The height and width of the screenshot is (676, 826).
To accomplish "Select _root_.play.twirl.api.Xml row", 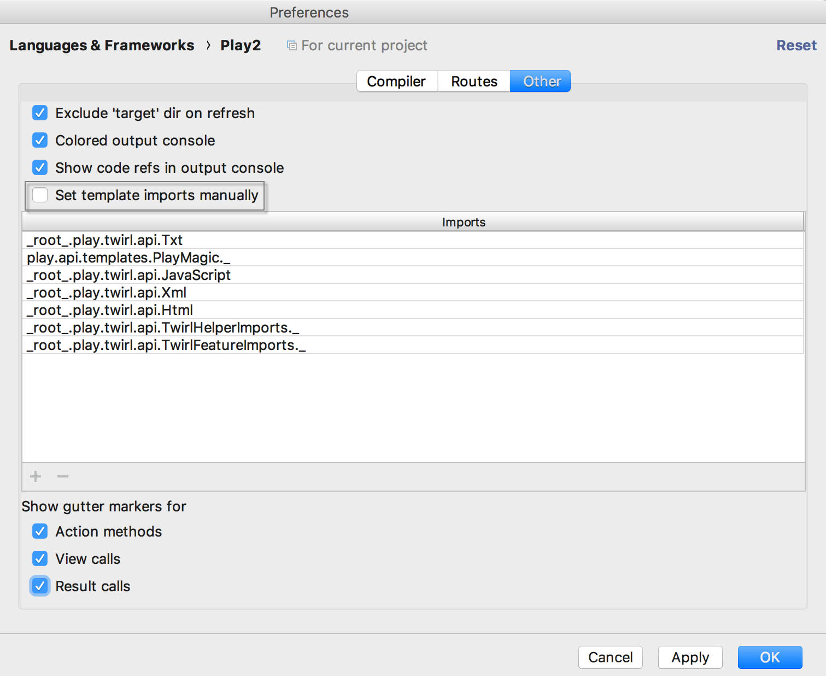I will click(x=413, y=293).
